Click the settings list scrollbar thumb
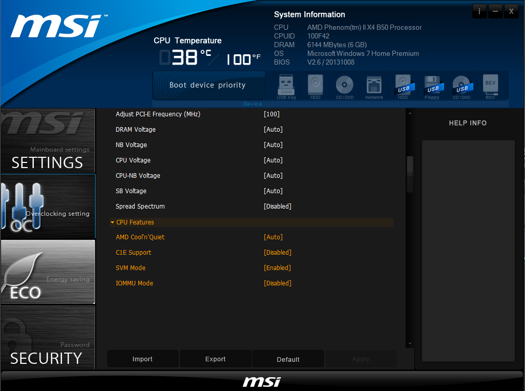This screenshot has height=391, width=525. click(x=410, y=174)
